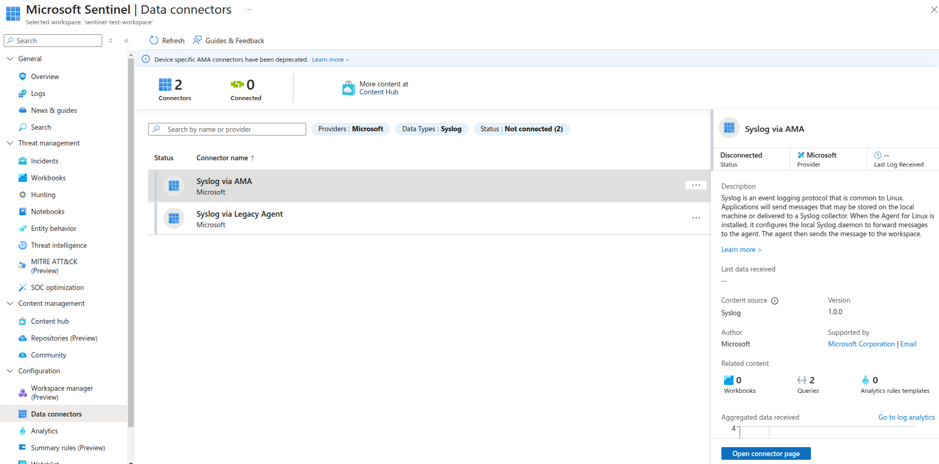The image size is (939, 464).
Task: Click the Summary rules icon
Action: [x=23, y=448]
